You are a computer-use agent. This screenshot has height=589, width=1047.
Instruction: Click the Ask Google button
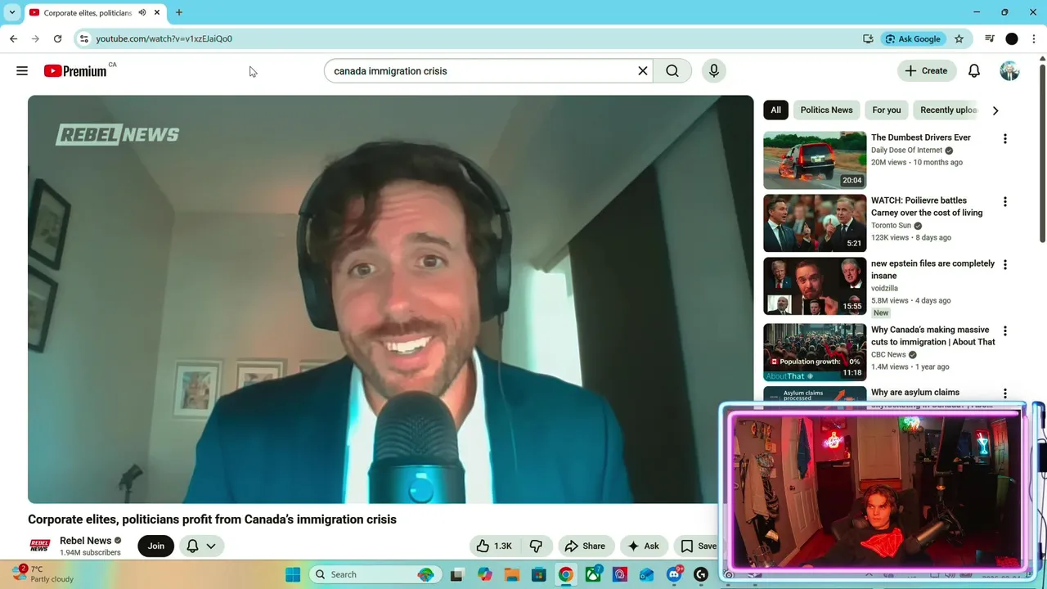click(x=913, y=38)
